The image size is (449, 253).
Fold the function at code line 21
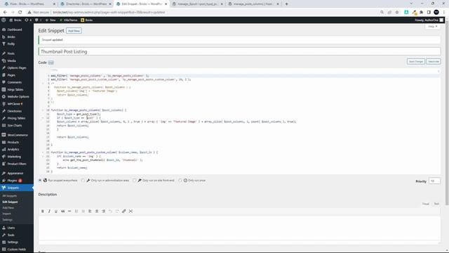[43, 153]
